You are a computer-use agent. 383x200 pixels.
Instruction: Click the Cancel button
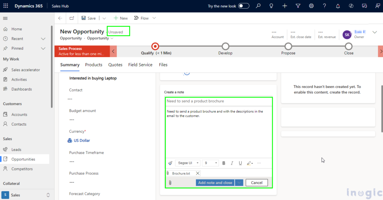pyautogui.click(x=257, y=182)
